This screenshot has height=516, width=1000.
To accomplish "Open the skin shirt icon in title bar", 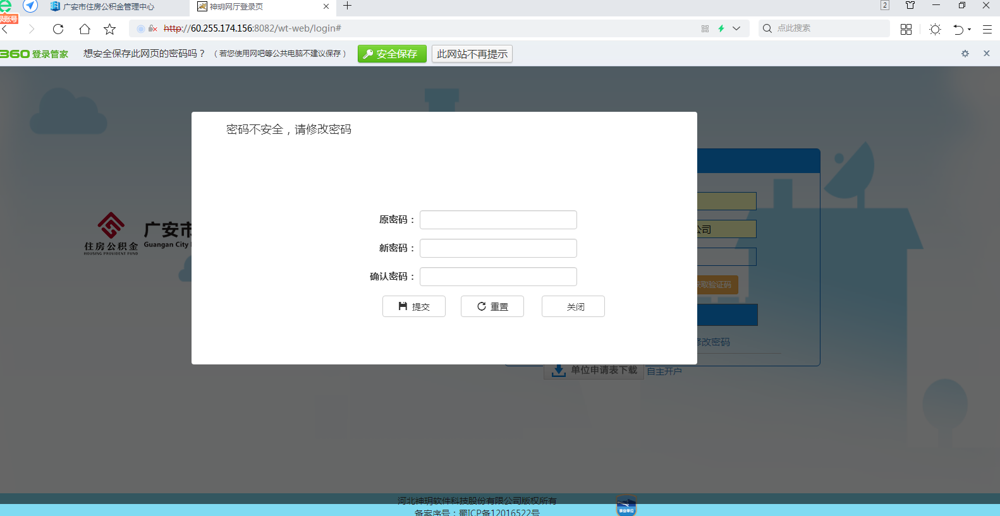I will coord(910,5).
